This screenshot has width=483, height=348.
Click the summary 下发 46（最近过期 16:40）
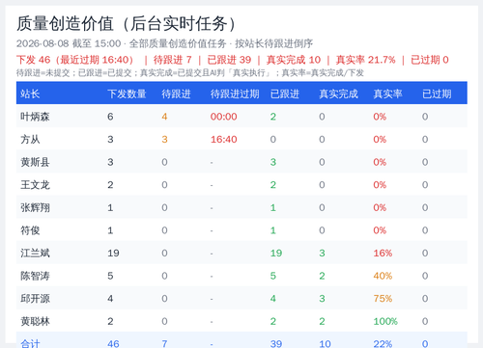(76, 60)
